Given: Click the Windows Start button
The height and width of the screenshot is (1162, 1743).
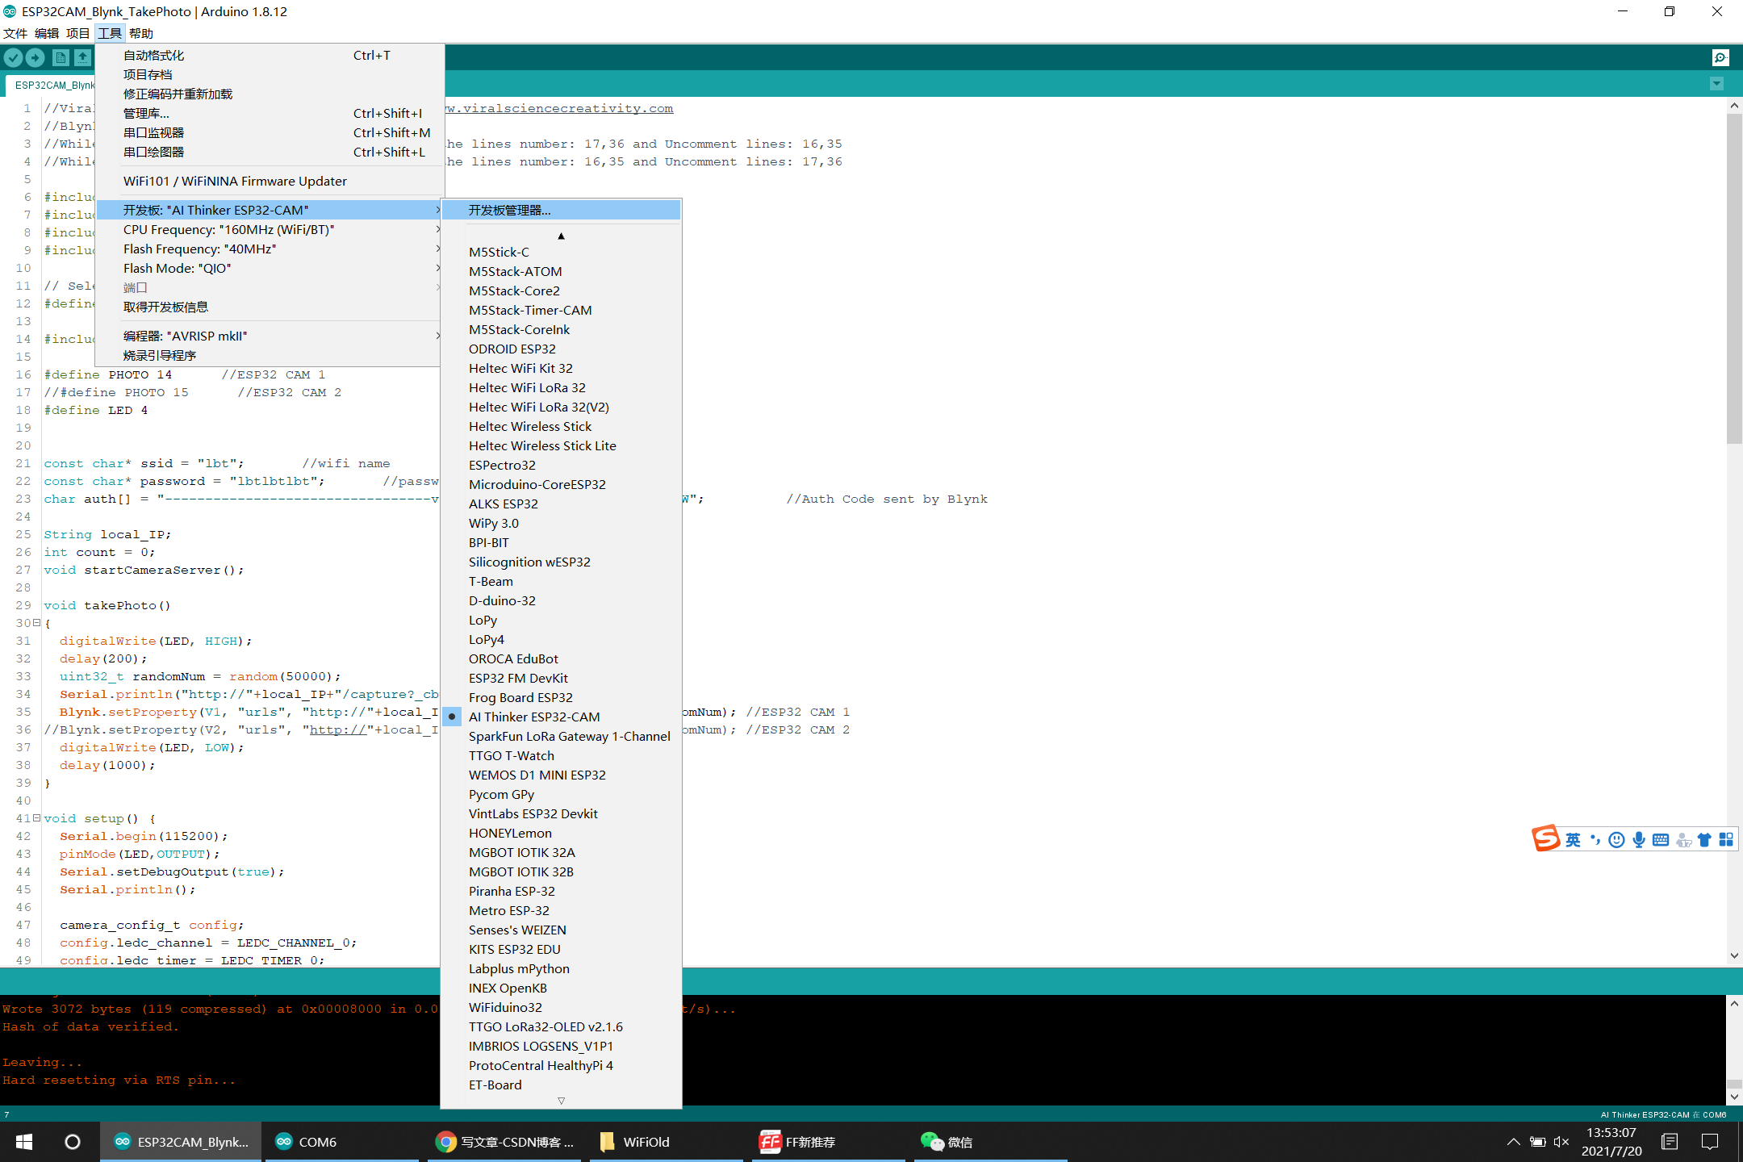Looking at the screenshot, I should coord(24,1142).
